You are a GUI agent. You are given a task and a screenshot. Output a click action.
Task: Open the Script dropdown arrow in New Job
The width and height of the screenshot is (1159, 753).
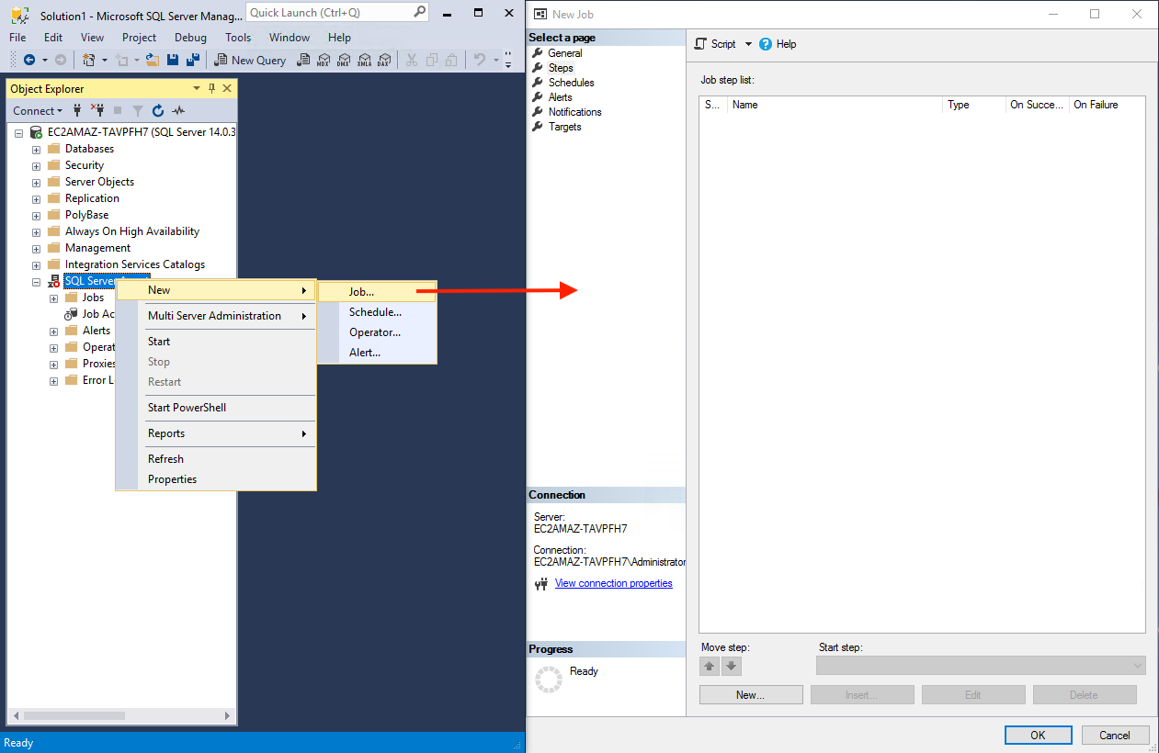click(x=748, y=44)
